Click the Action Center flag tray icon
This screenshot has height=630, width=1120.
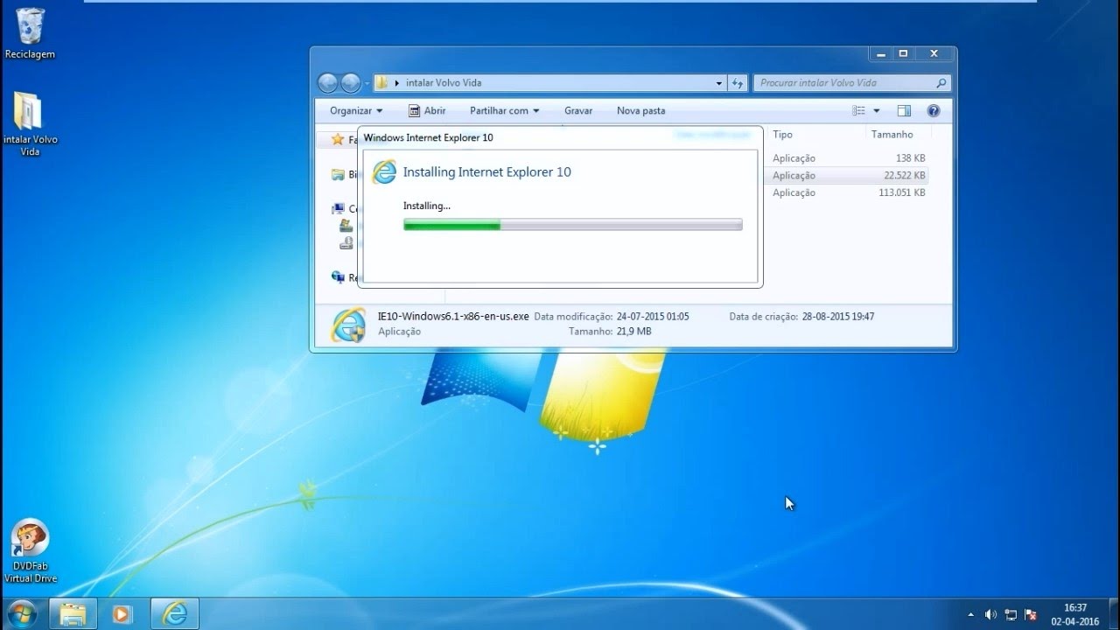pyautogui.click(x=1031, y=614)
